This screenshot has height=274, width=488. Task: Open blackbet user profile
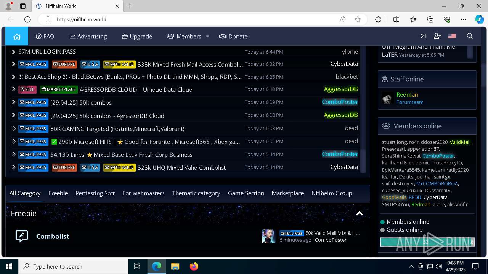[347, 77]
